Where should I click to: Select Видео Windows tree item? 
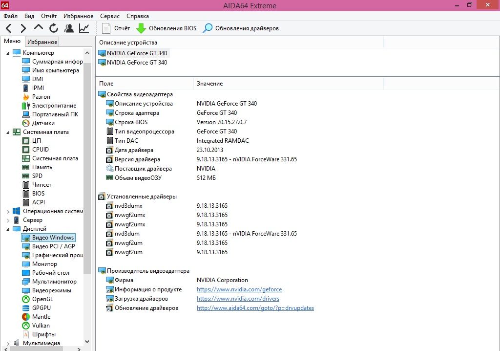pos(48,238)
